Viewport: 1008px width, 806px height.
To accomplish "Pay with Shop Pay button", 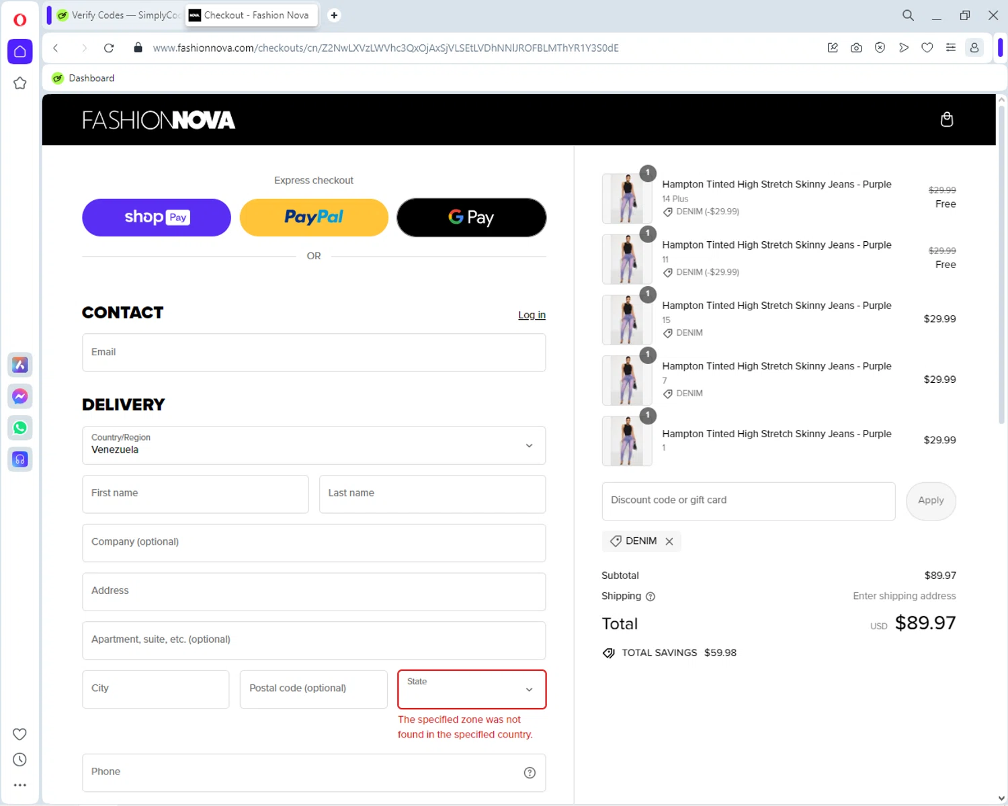I will click(157, 218).
